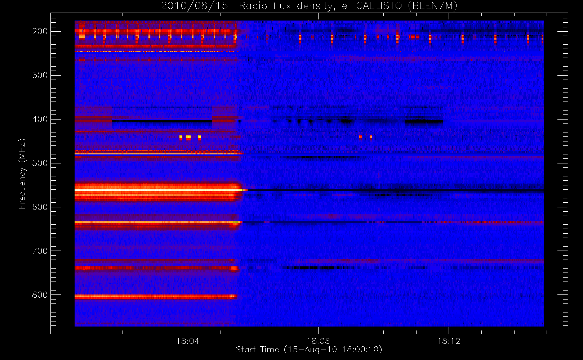Click the 18:08 time tick label
This screenshot has height=360, width=583.
(x=318, y=341)
